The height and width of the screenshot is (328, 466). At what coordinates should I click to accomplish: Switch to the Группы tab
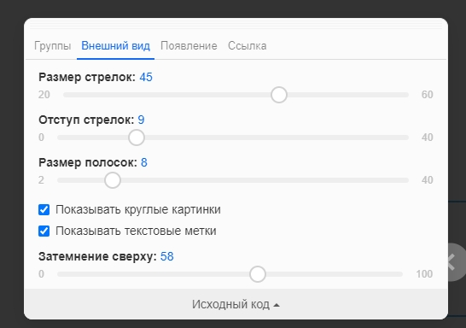(x=53, y=46)
